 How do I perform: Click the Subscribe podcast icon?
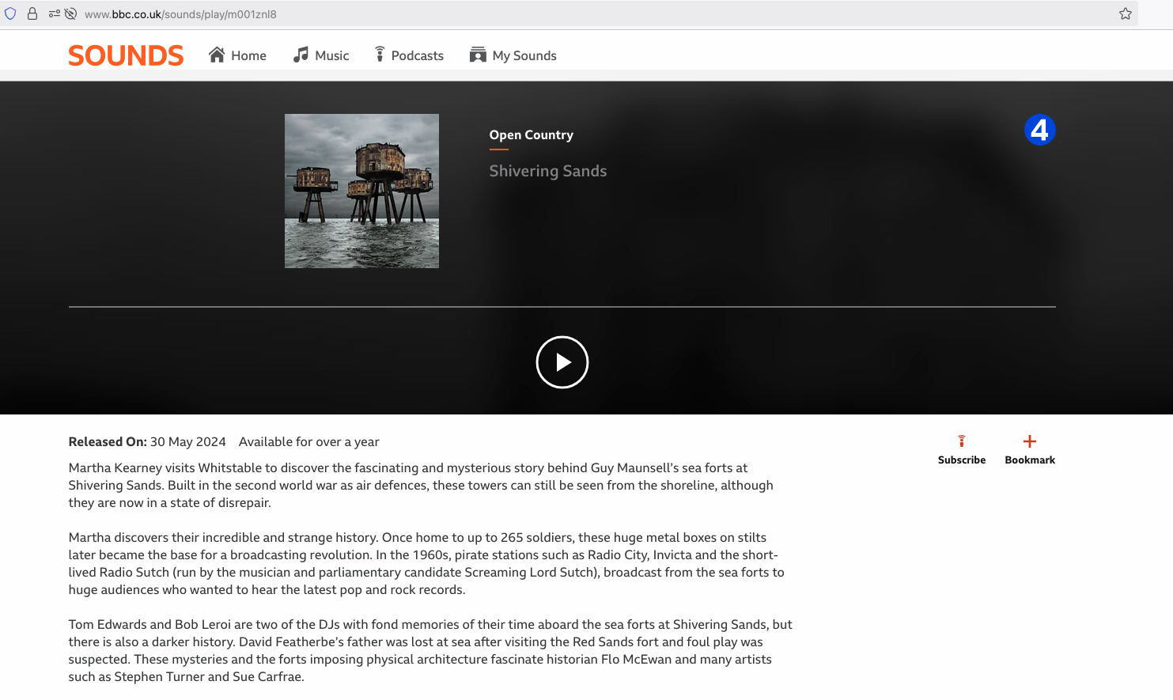coord(961,441)
